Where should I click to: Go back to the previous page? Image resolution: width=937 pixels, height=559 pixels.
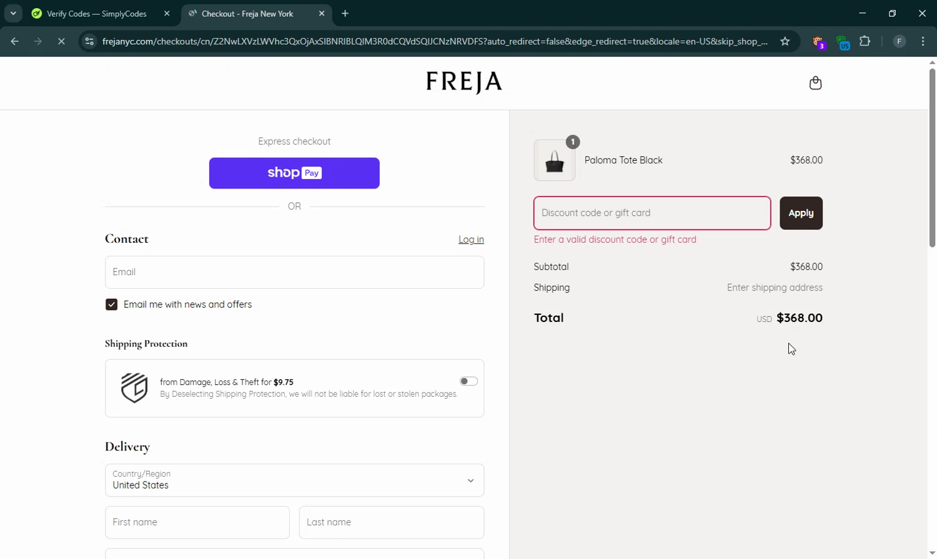15,42
